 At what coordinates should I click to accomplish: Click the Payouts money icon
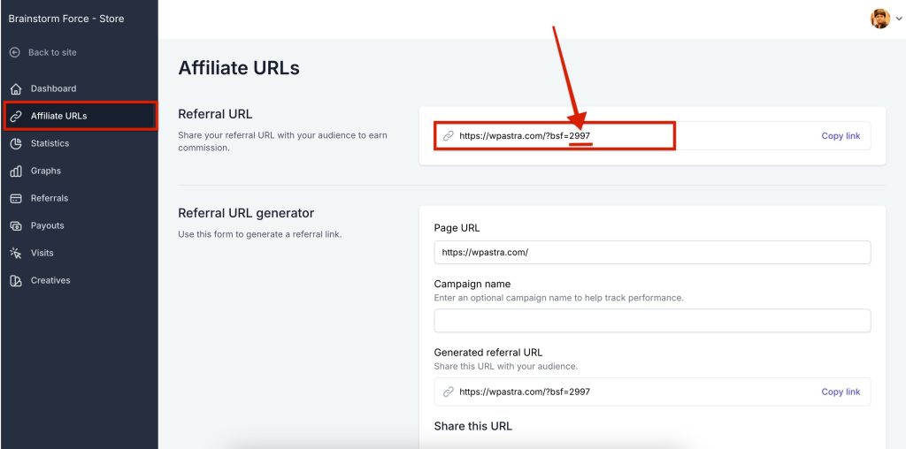point(16,225)
